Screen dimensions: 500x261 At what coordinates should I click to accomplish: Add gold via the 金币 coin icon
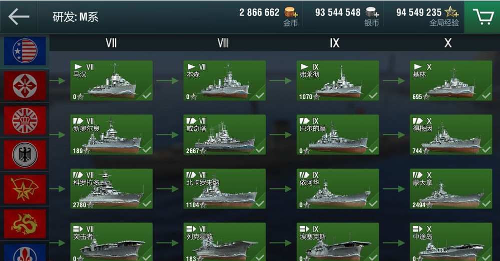[x=290, y=12]
